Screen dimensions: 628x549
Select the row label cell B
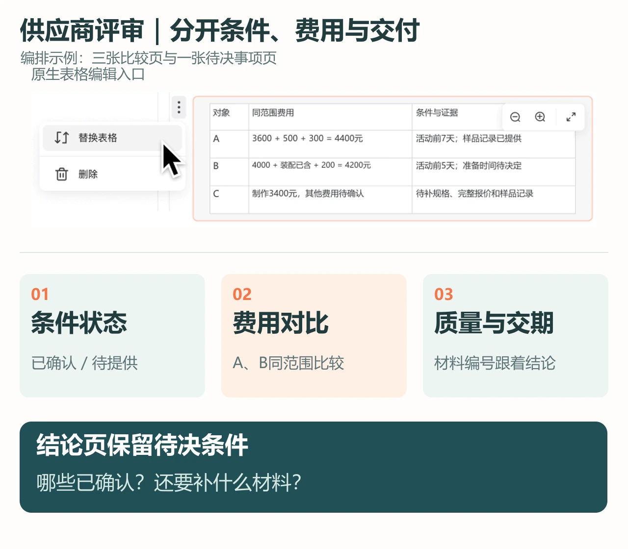click(229, 172)
